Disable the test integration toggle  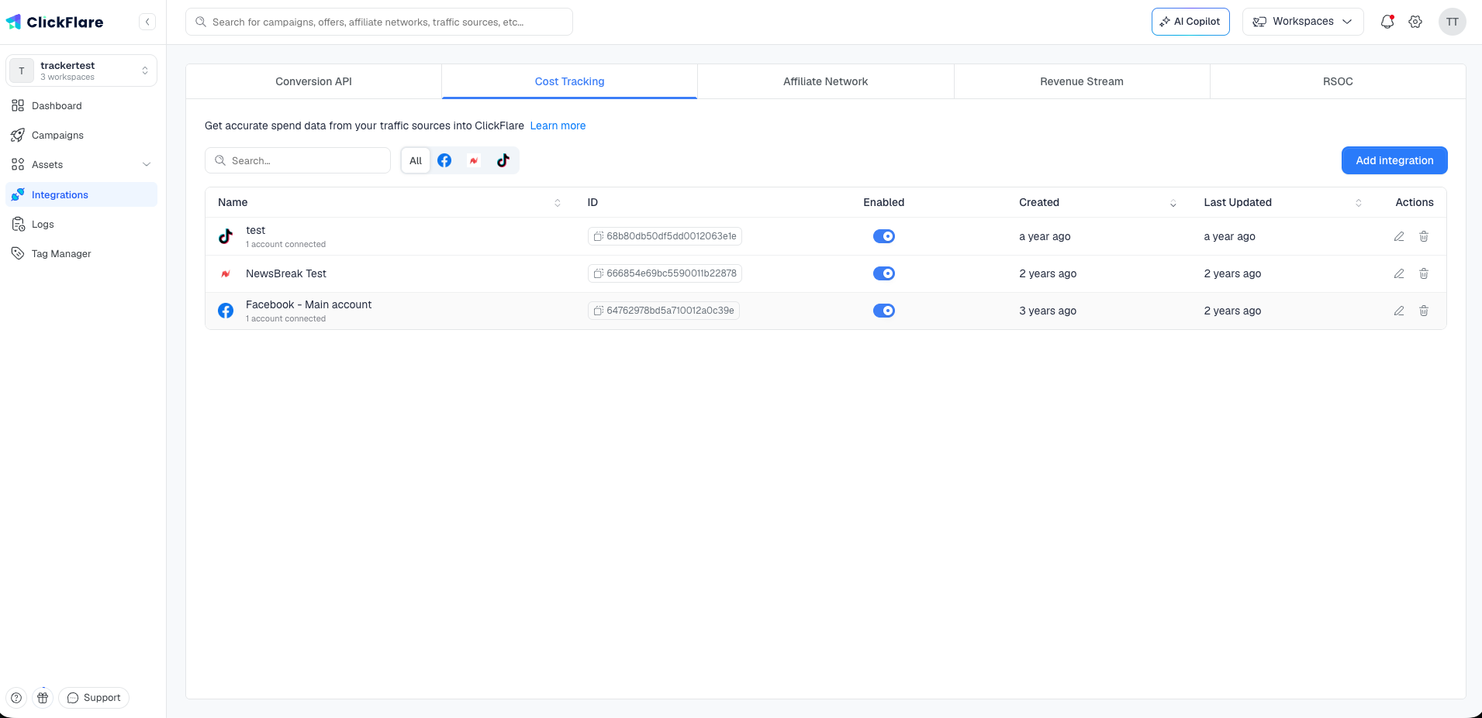click(x=884, y=236)
